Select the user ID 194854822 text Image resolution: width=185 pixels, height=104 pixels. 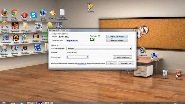click(x=64, y=37)
